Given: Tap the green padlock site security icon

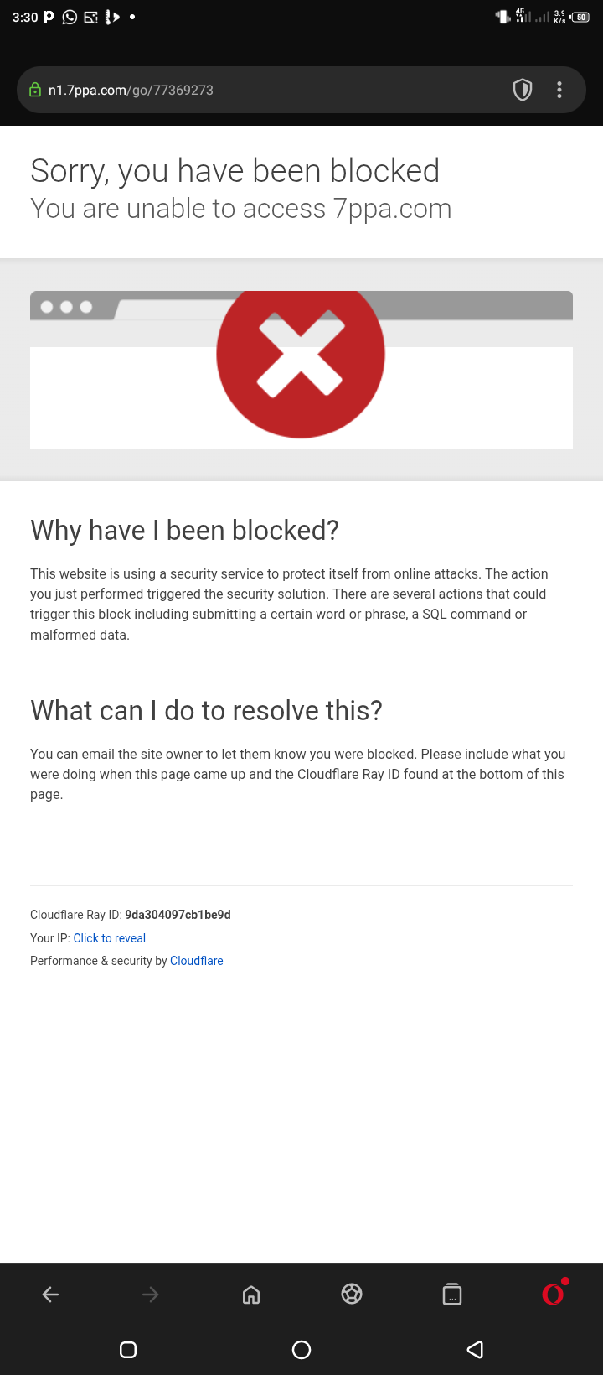Looking at the screenshot, I should 35,90.
